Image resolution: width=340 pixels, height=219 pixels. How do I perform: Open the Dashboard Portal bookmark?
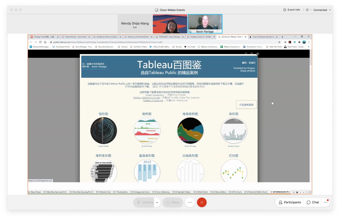61,47
